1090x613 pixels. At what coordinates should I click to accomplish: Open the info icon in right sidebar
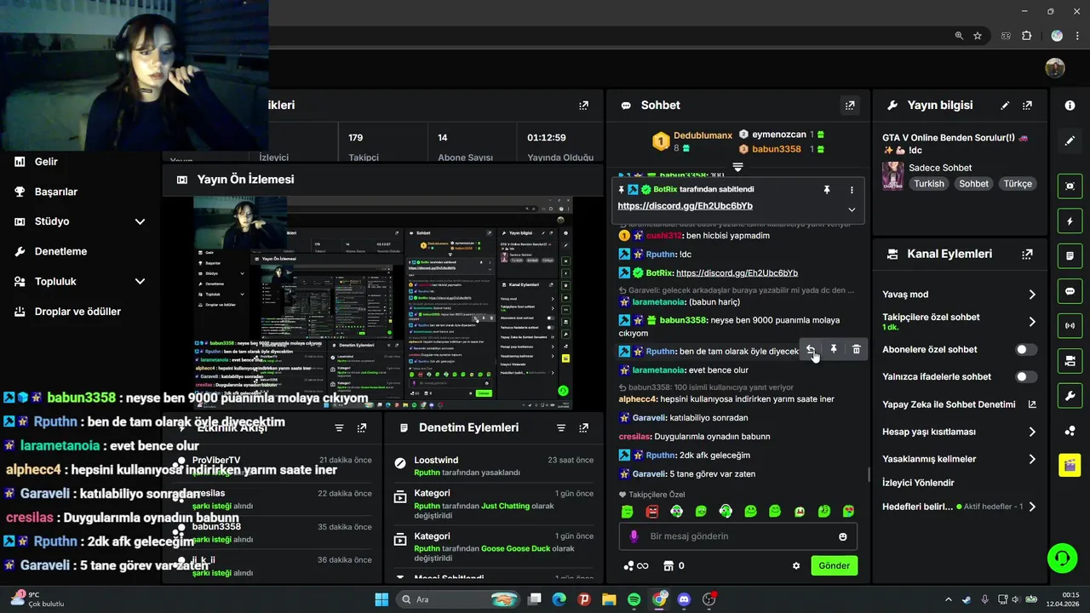coord(1070,106)
